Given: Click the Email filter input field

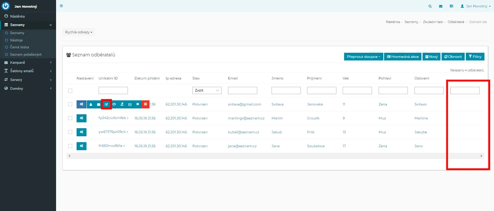Looking at the screenshot, I should tap(243, 90).
